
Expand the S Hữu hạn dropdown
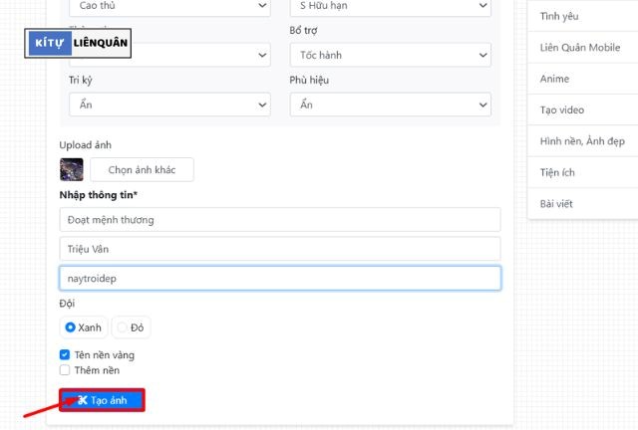[389, 7]
